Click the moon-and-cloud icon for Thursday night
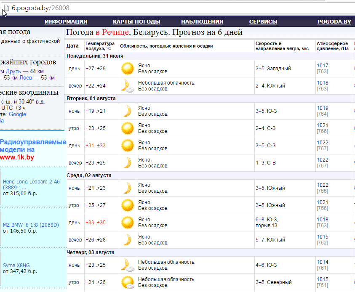 click(x=127, y=265)
